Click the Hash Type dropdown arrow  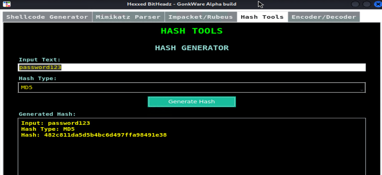tap(362, 88)
